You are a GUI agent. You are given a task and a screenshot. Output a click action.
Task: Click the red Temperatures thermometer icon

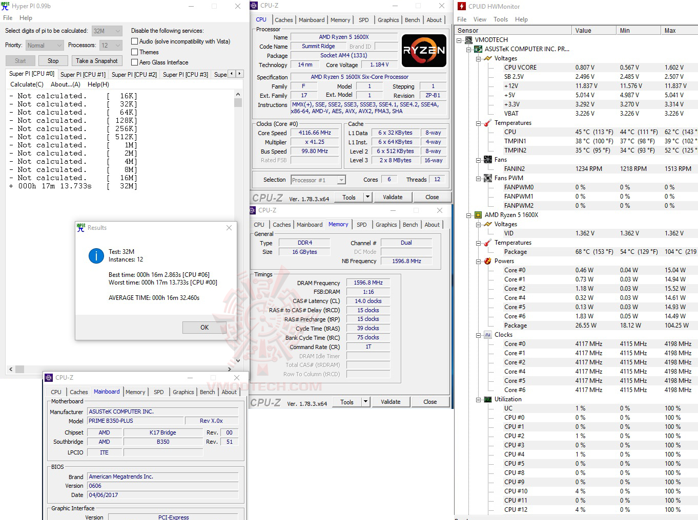coord(487,123)
